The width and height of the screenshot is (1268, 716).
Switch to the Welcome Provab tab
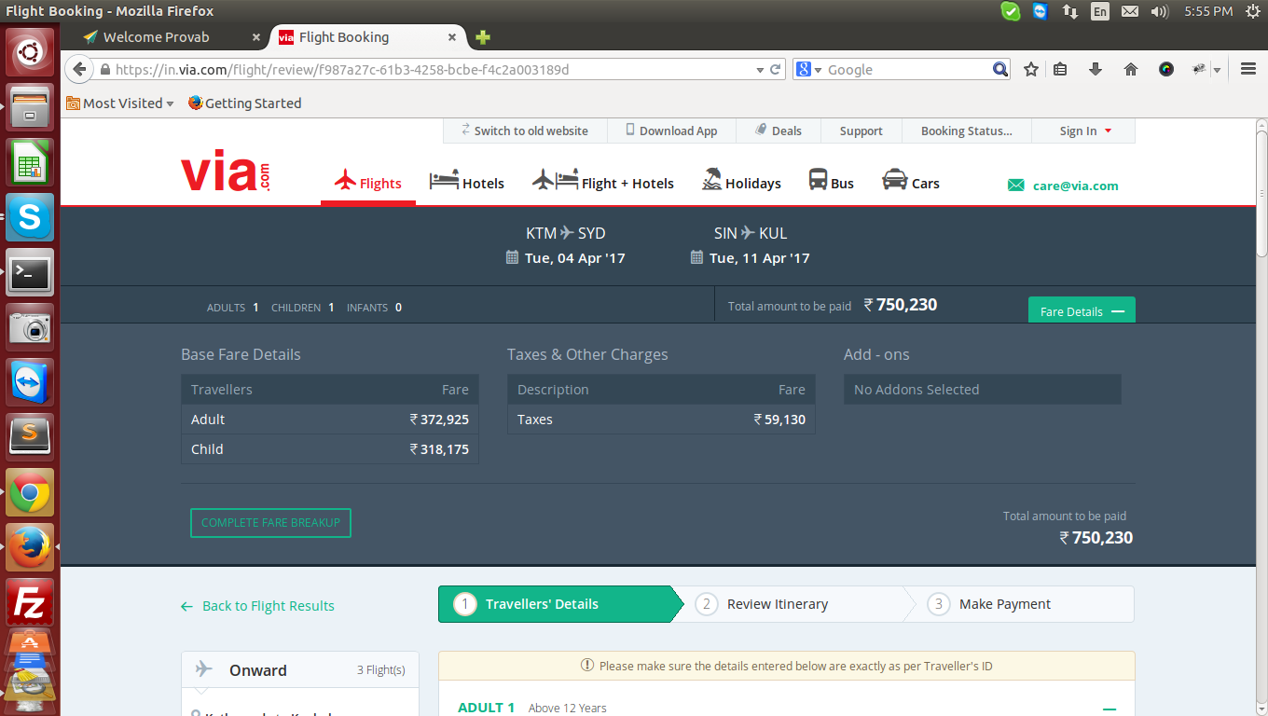click(x=157, y=37)
